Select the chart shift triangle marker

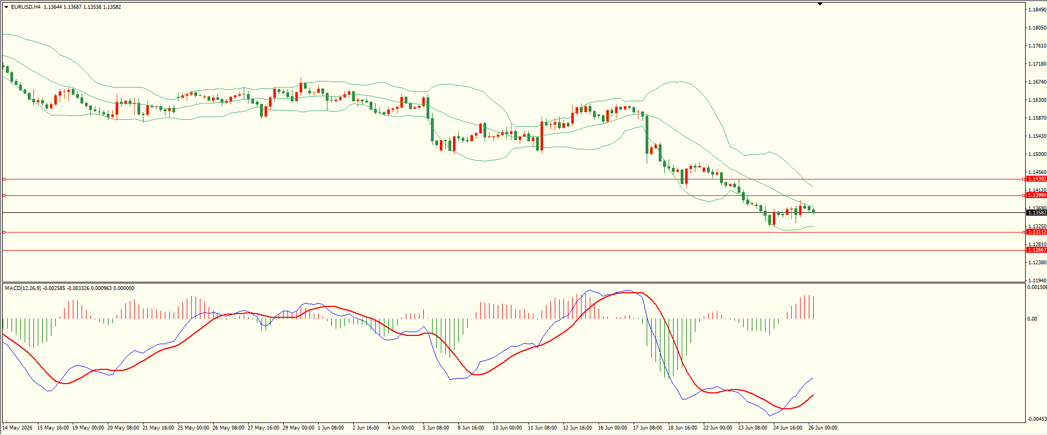[820, 4]
